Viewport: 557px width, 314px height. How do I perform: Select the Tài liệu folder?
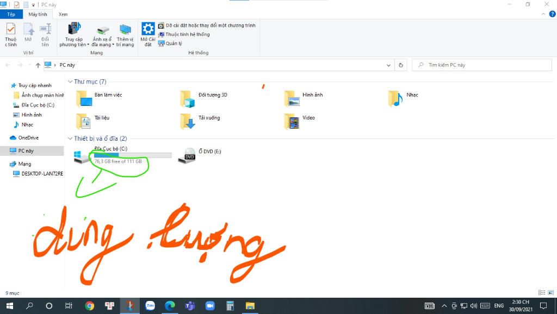(x=93, y=121)
